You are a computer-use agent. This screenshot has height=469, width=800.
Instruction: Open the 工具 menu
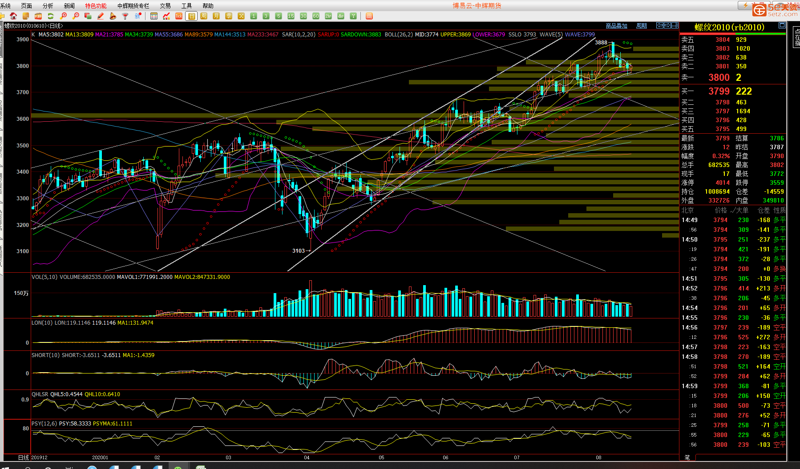(187, 6)
